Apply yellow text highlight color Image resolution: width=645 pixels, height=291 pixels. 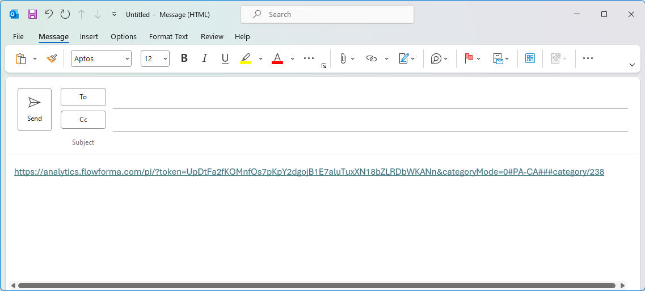(x=246, y=58)
